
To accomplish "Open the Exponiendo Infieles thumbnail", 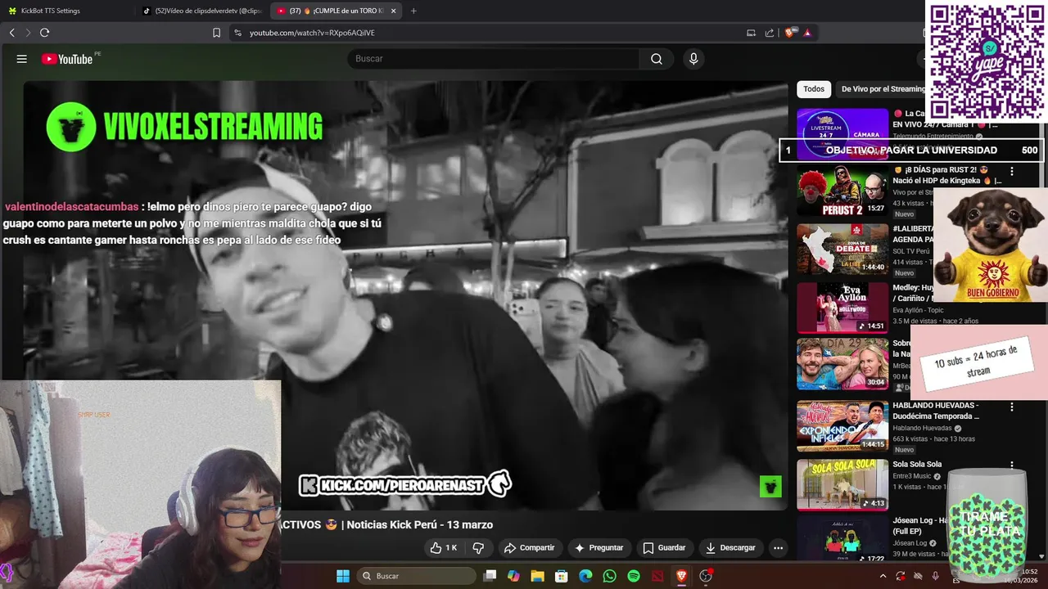I will click(x=842, y=426).
